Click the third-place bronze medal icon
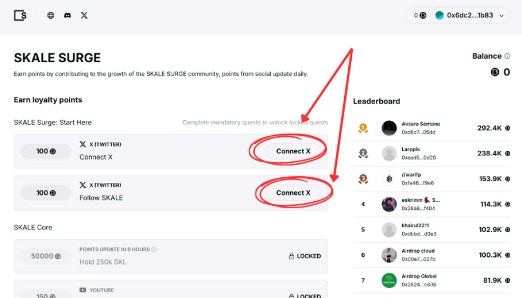 [363, 179]
